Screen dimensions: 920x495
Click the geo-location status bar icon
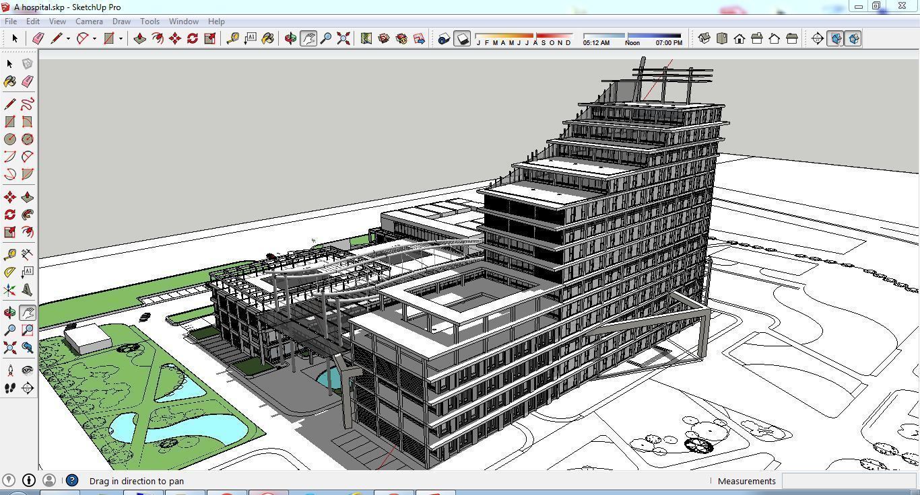click(x=9, y=480)
